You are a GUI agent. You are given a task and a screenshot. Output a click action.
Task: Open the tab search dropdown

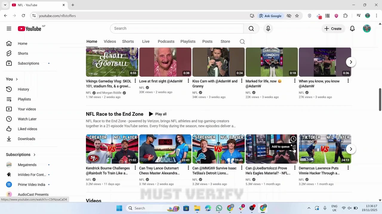click(x=5, y=5)
